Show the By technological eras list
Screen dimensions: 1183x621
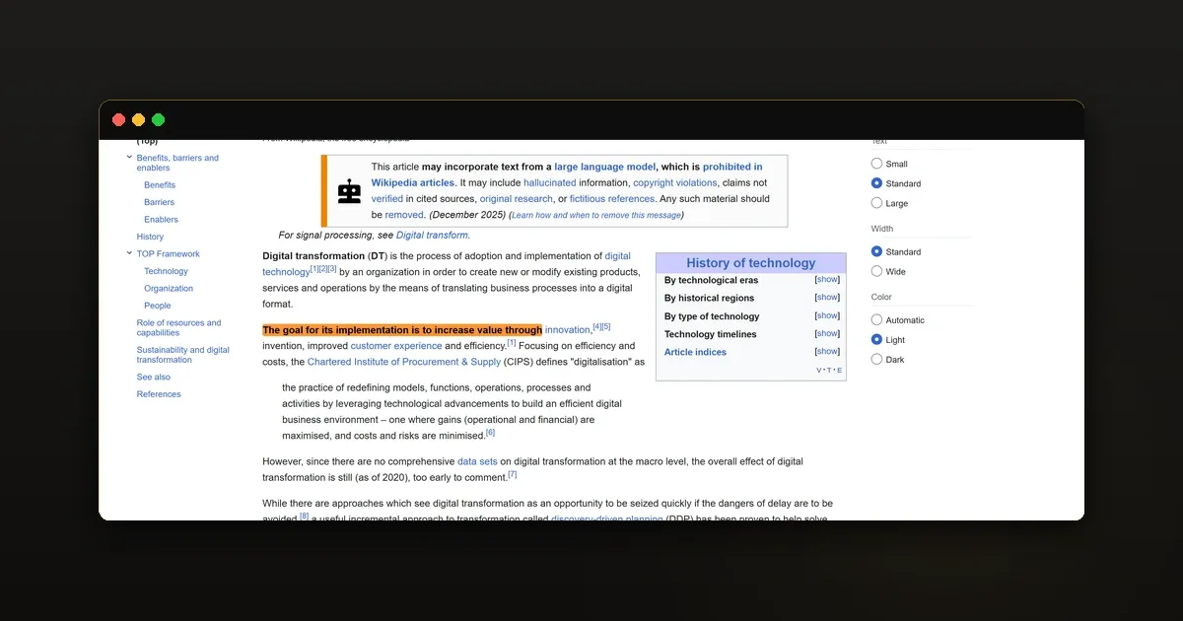point(827,280)
